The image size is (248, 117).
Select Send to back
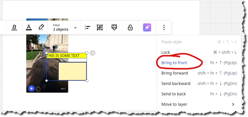(x=199, y=94)
